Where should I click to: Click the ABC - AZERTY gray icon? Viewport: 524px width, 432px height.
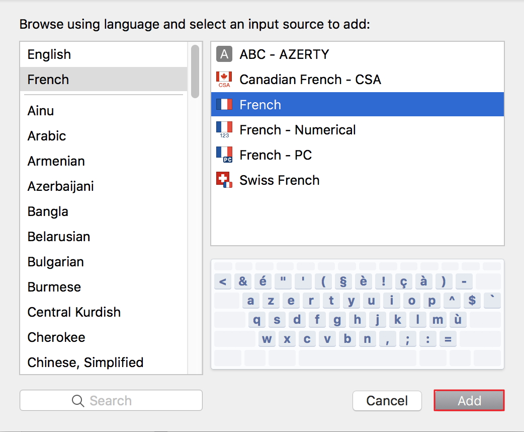224,54
